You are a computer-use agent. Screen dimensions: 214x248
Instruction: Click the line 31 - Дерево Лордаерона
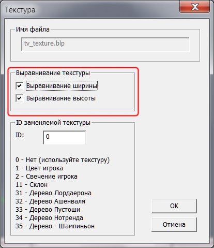[53, 193]
